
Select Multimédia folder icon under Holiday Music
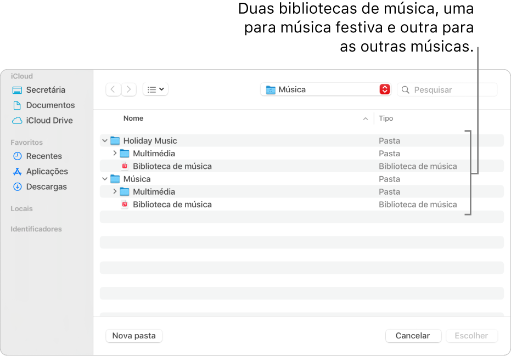(125, 154)
